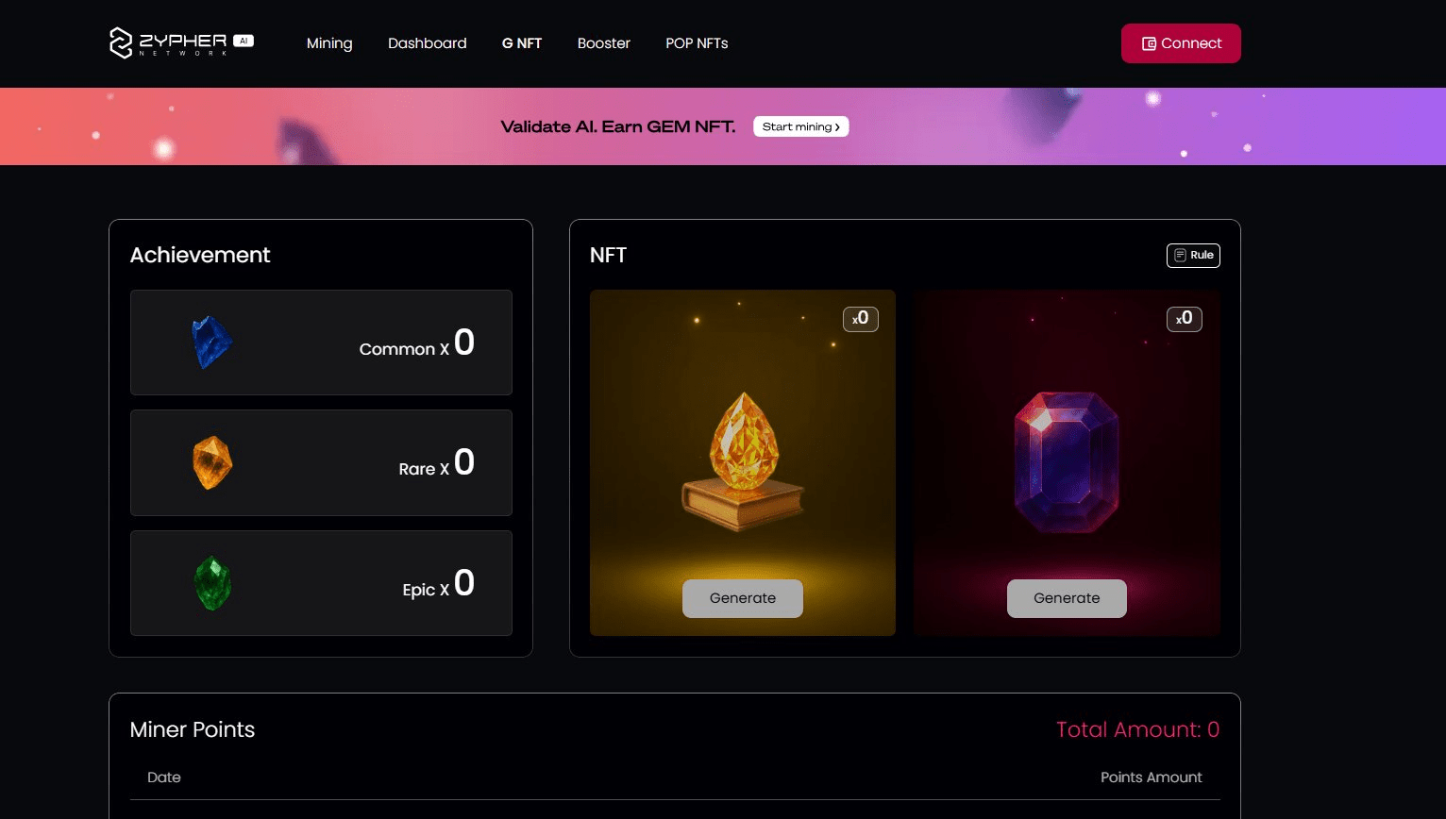Generate the golden gem NFT
The image size is (1446, 819).
(743, 598)
